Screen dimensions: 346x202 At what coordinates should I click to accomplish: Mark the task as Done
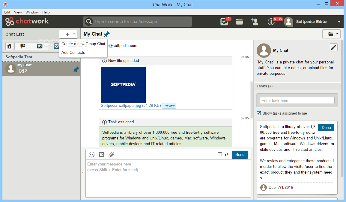click(326, 127)
